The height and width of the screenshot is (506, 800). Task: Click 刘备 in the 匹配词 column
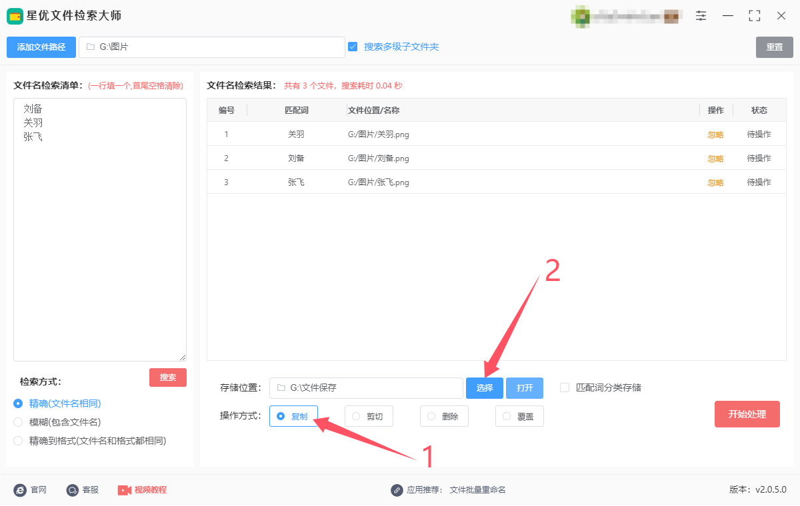coord(296,158)
